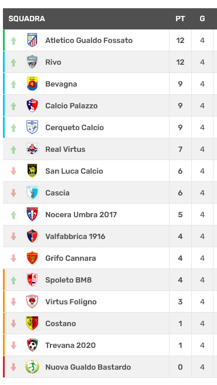Sort by the PT column header

pyautogui.click(x=180, y=19)
